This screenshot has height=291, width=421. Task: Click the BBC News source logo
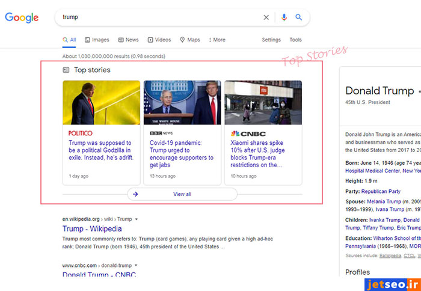click(161, 133)
